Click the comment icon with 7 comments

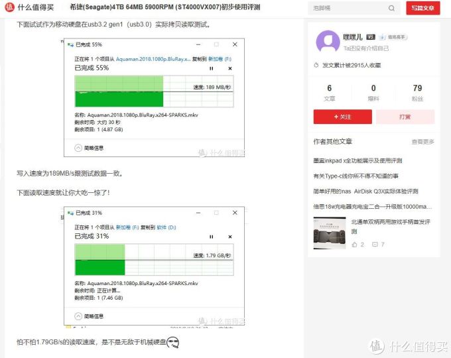375,245
